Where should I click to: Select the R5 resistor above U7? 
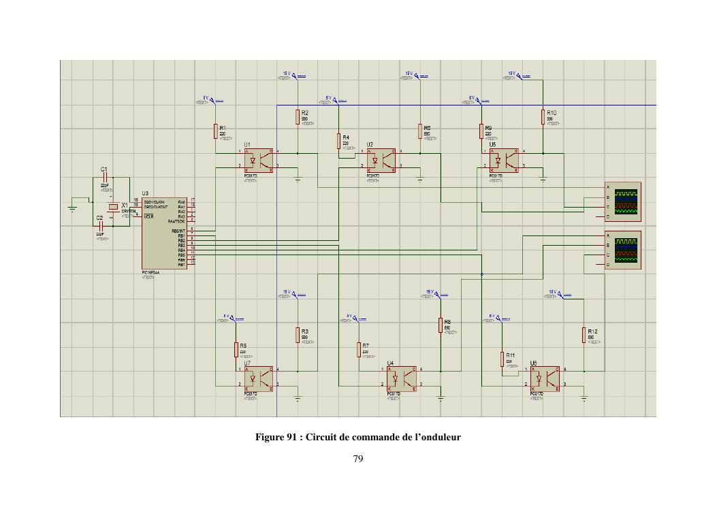(236, 349)
